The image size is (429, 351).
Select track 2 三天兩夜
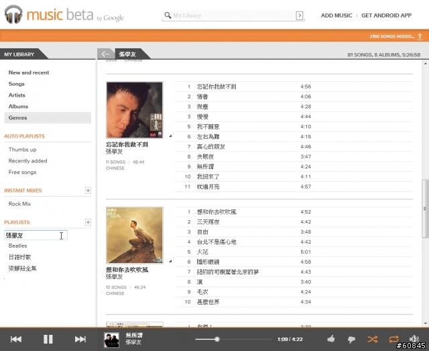tap(294, 221)
